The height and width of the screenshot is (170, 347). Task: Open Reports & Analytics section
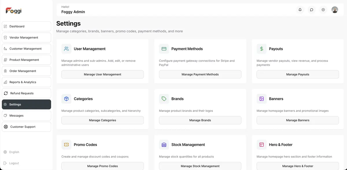click(26, 82)
